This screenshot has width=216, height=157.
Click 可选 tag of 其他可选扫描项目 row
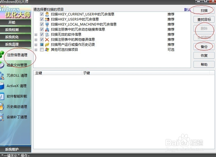[x=171, y=50]
